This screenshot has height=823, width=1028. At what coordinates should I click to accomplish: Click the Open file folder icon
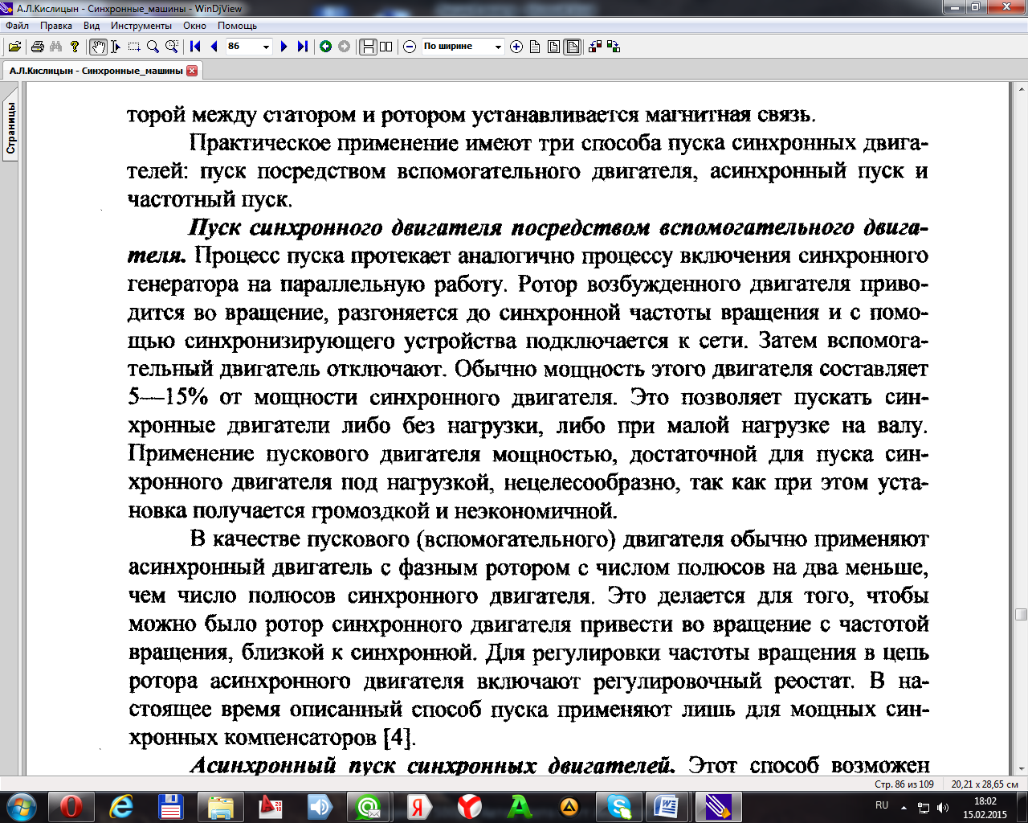[14, 47]
